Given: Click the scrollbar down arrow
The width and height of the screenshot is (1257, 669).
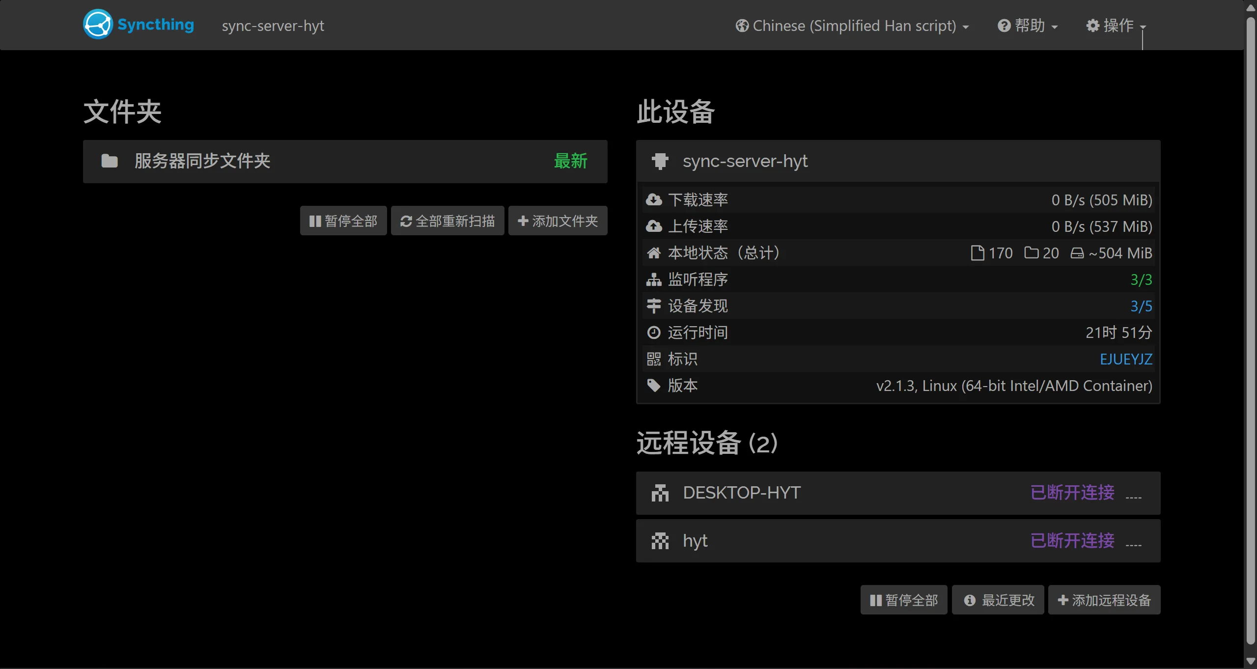Looking at the screenshot, I should point(1251,662).
